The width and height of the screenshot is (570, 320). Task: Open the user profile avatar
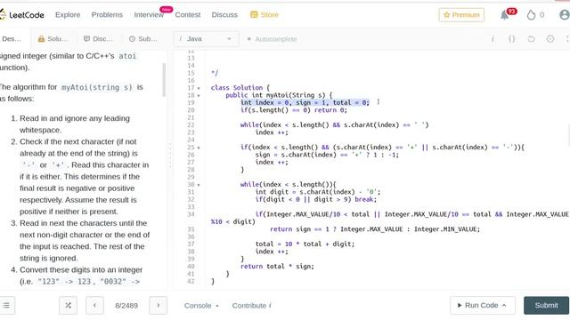tap(565, 15)
